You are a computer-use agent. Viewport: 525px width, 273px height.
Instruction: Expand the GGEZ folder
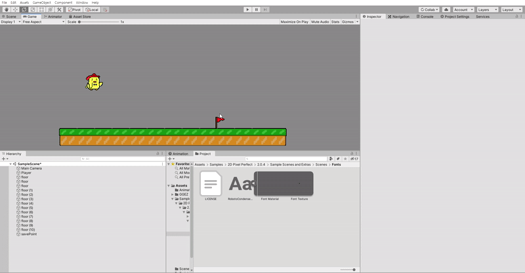(173, 194)
